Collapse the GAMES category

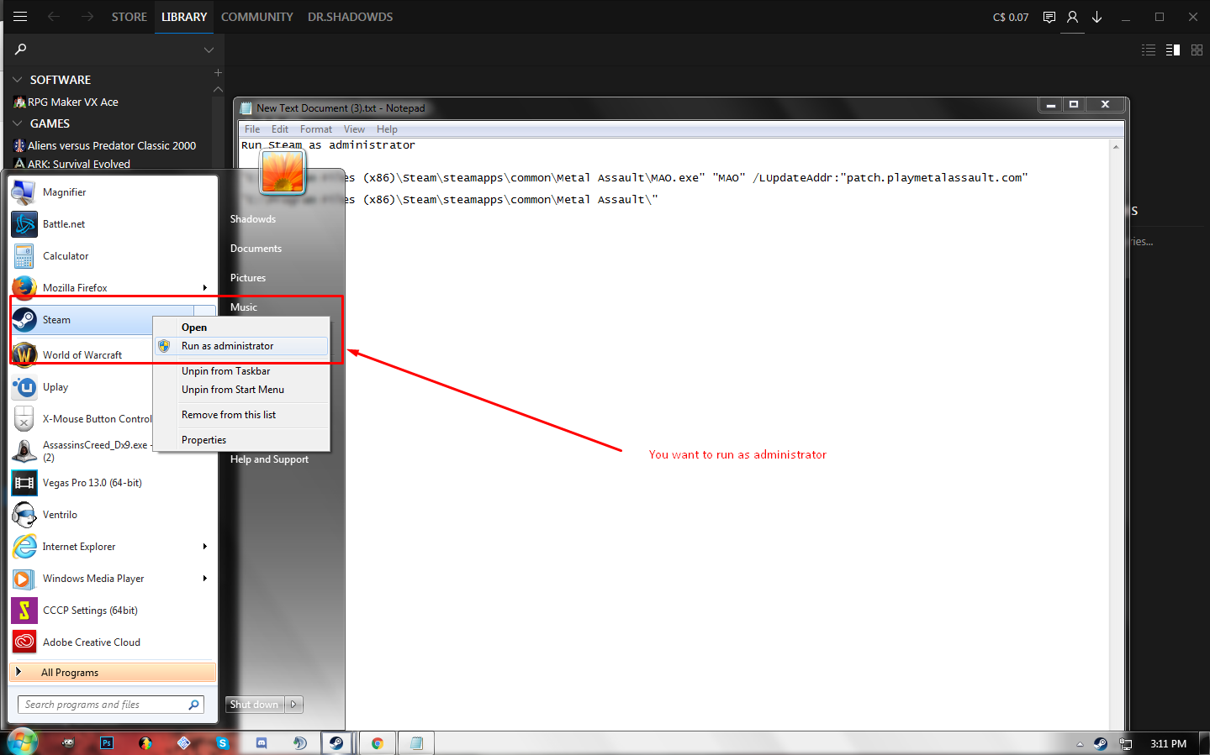(x=18, y=123)
